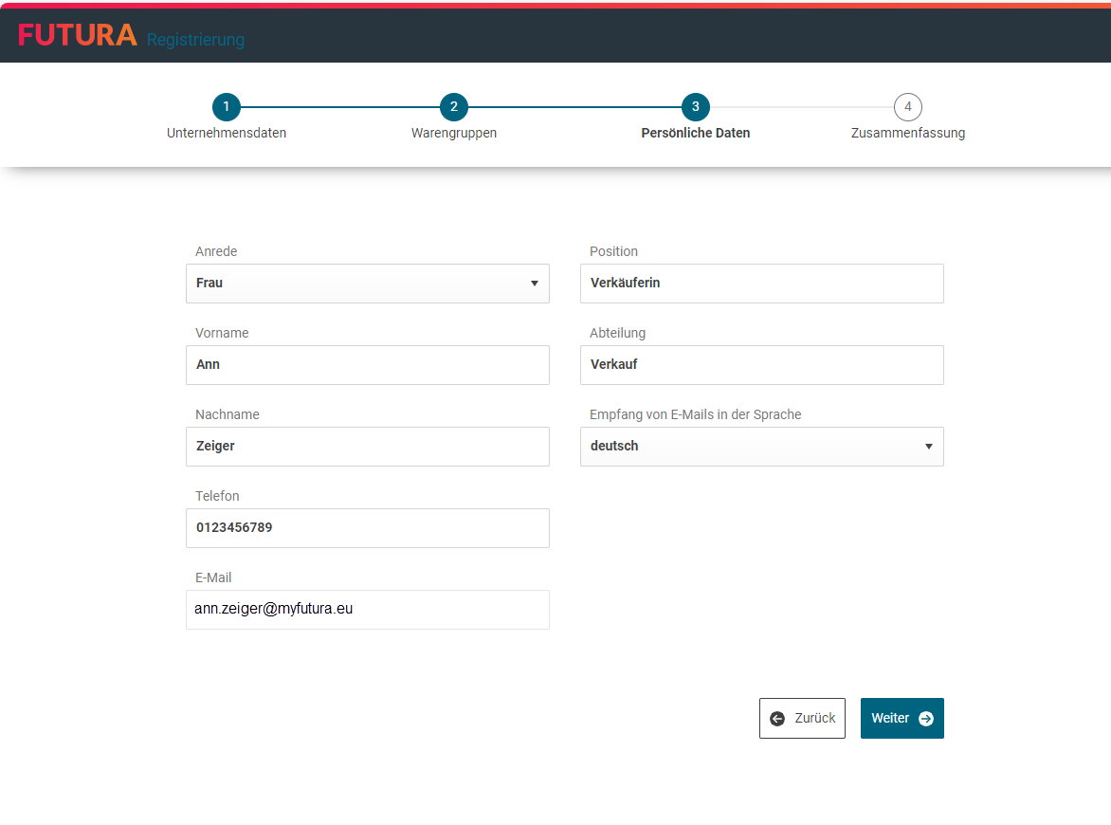Open the Anrede dropdown
1111x825 pixels.
click(367, 284)
